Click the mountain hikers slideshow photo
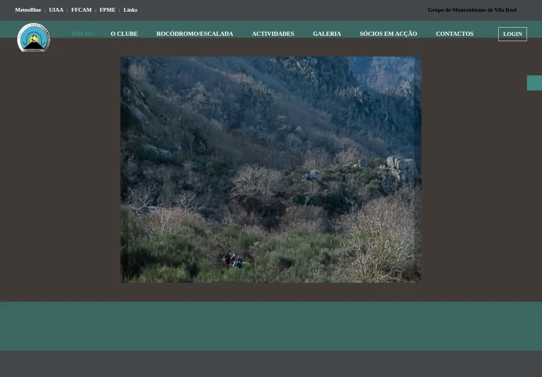The height and width of the screenshot is (377, 542). tap(271, 170)
